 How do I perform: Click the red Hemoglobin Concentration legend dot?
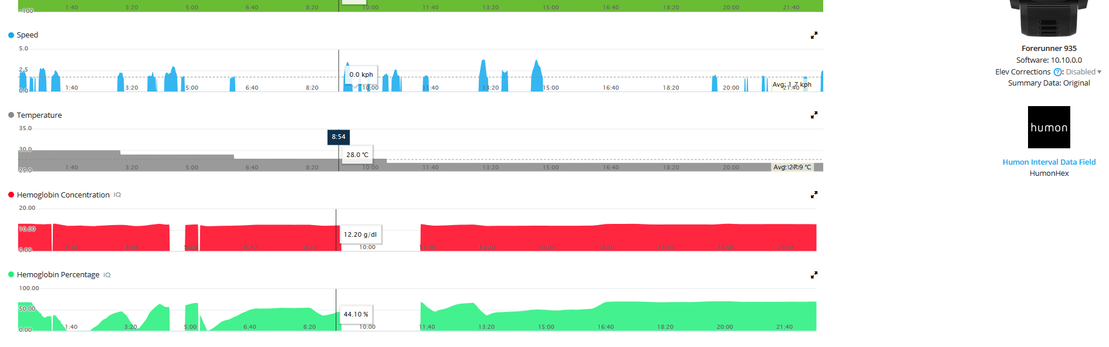(11, 195)
